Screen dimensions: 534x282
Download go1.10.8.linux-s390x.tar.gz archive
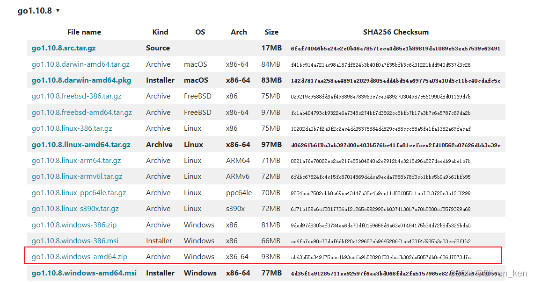coord(75,209)
